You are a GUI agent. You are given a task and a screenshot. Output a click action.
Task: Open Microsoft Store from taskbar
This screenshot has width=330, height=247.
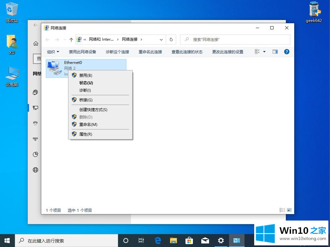(189, 241)
